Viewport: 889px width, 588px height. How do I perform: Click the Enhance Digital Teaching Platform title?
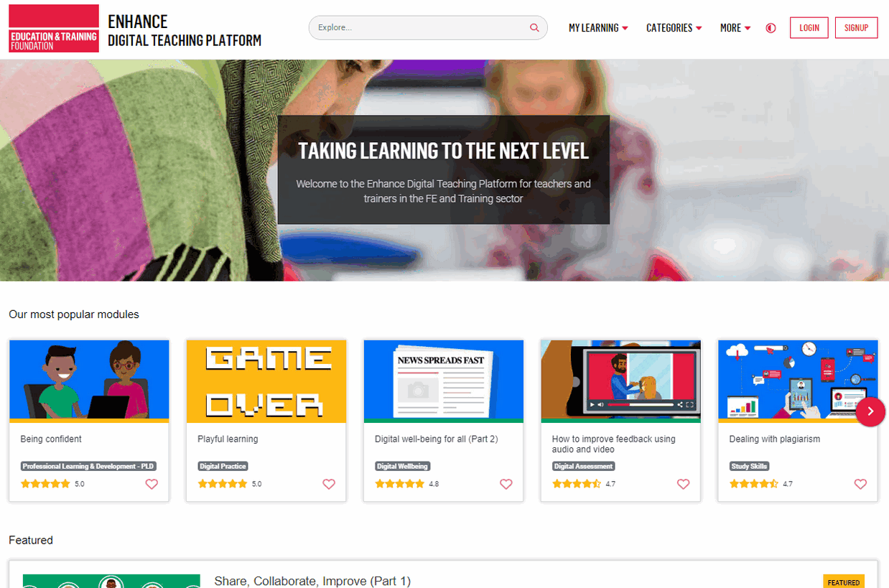(185, 31)
